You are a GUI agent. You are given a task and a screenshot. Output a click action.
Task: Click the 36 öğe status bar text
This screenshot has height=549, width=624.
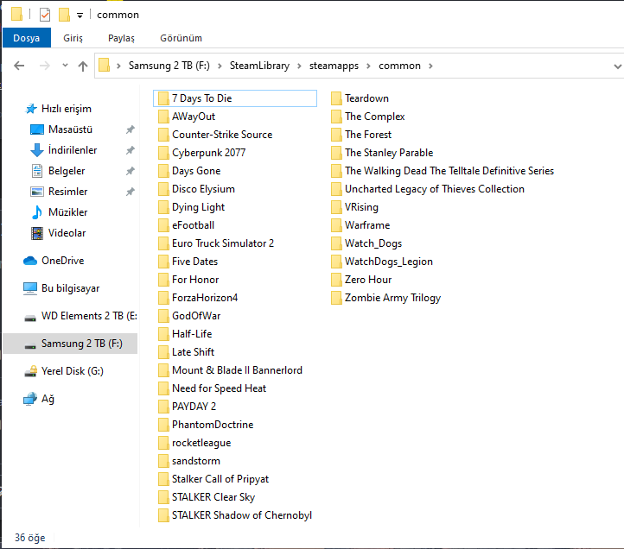pyautogui.click(x=30, y=538)
